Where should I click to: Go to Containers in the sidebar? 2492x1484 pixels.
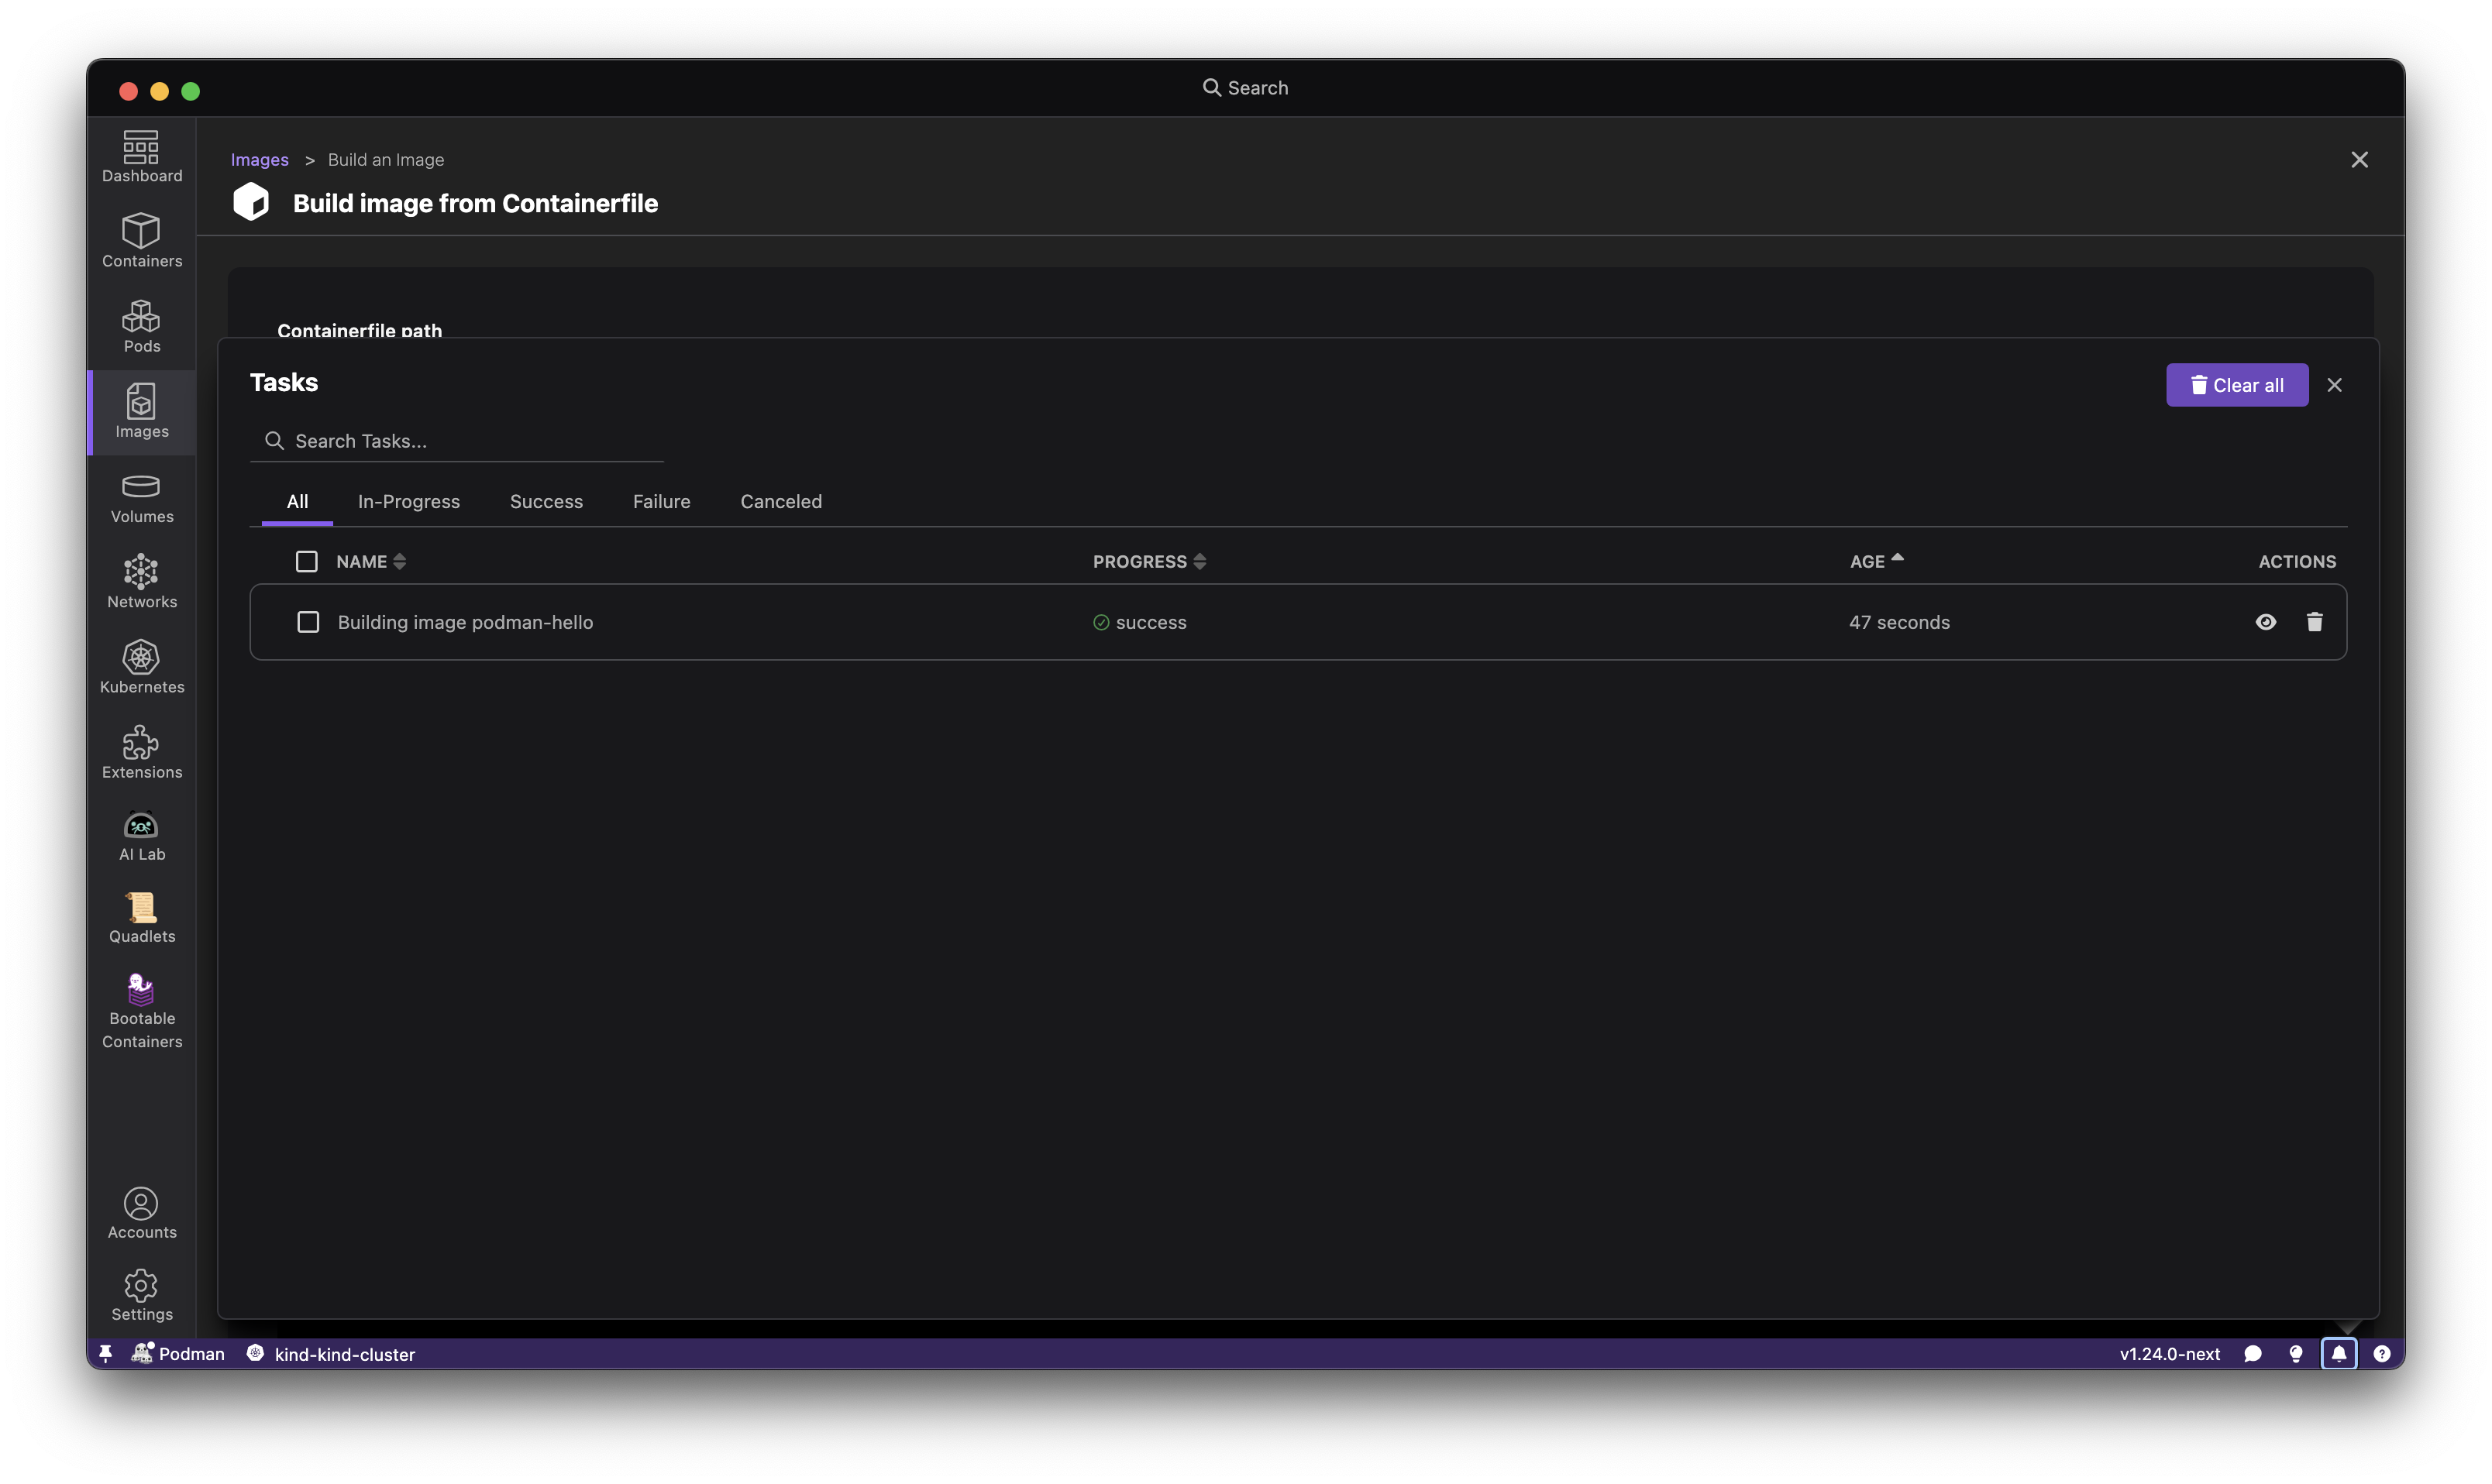[141, 242]
